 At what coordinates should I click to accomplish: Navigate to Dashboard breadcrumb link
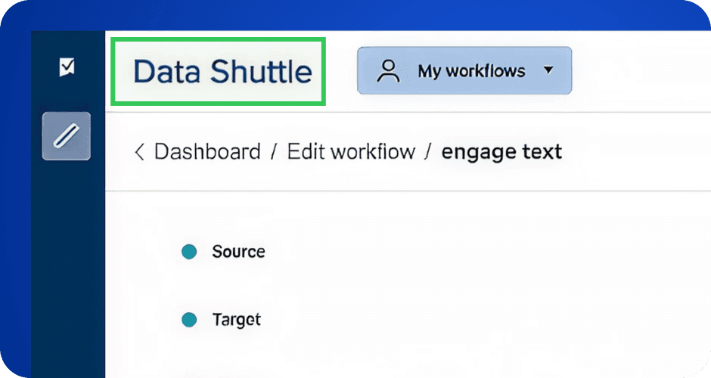tap(207, 152)
